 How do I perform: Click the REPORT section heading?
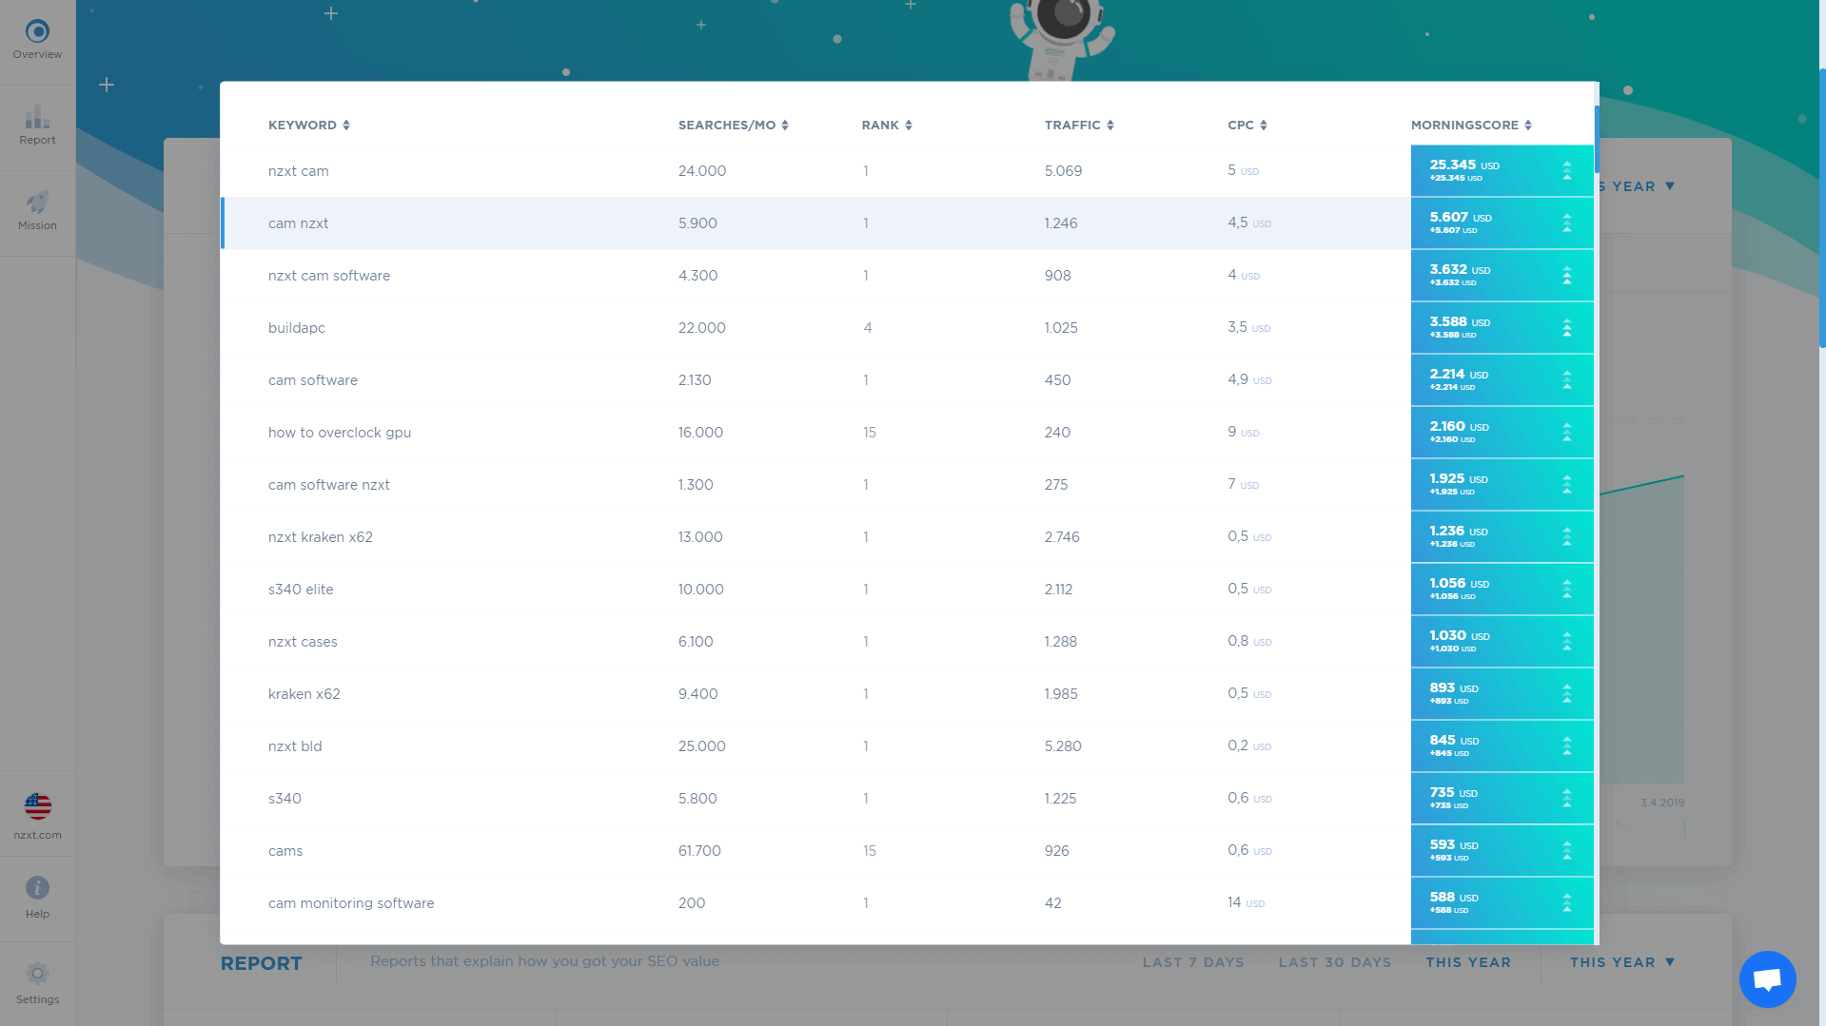pyautogui.click(x=261, y=963)
